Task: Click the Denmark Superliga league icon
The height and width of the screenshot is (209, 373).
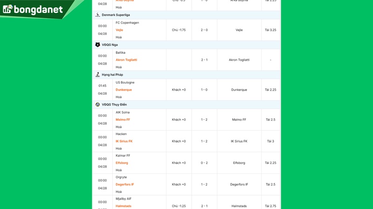Action: tap(97, 15)
